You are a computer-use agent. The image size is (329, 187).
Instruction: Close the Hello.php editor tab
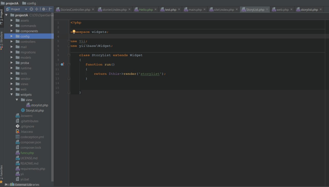tap(156, 10)
